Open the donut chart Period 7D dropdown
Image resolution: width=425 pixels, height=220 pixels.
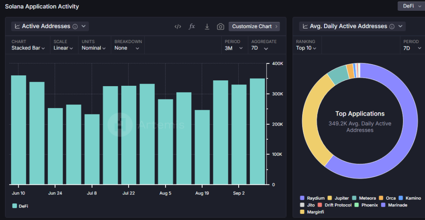pyautogui.click(x=412, y=48)
